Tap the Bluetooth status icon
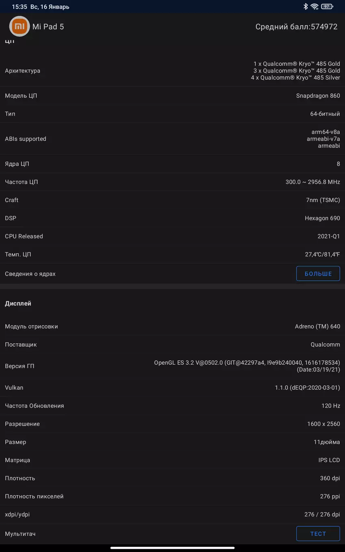Image resolution: width=345 pixels, height=552 pixels. [306, 6]
